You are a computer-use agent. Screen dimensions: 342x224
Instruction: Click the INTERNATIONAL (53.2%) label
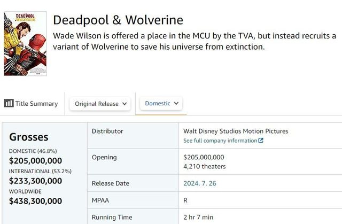(x=40, y=171)
